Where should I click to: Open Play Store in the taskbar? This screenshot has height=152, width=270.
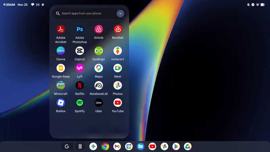coord(176,147)
